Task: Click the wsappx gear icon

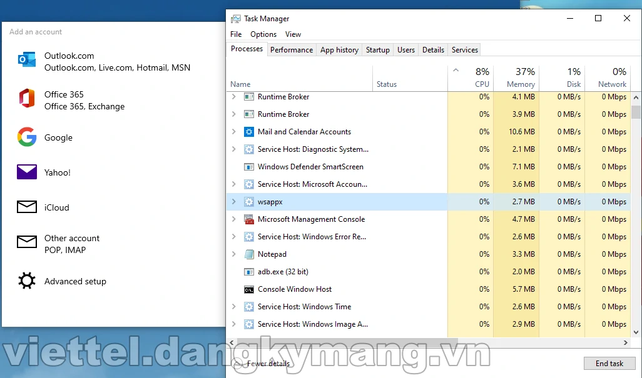Action: click(248, 201)
